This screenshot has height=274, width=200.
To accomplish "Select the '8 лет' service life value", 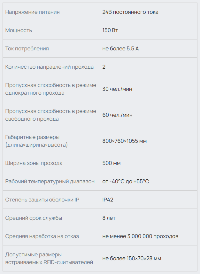I will point(109,218).
